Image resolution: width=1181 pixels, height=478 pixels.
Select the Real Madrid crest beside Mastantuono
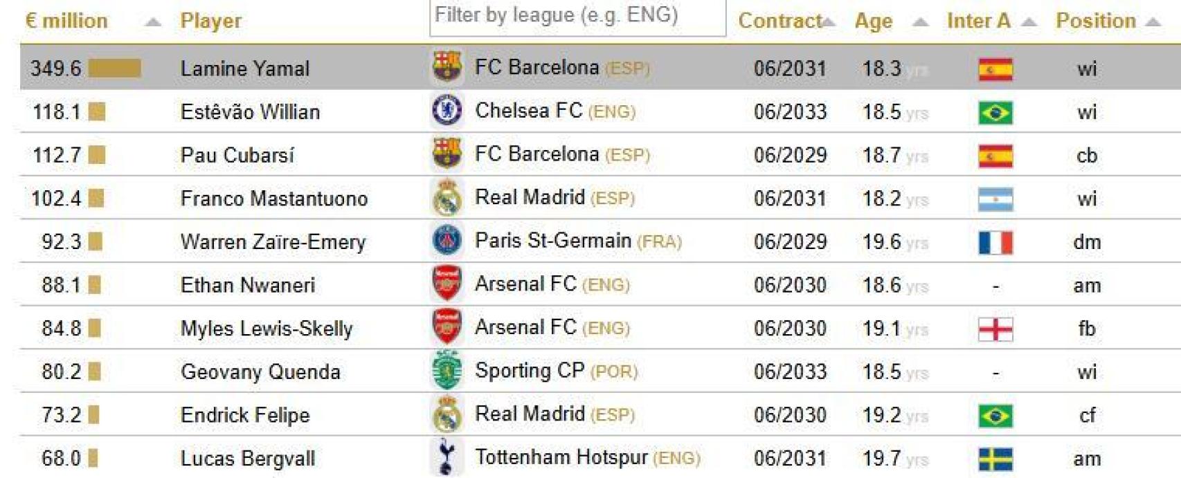pos(448,198)
